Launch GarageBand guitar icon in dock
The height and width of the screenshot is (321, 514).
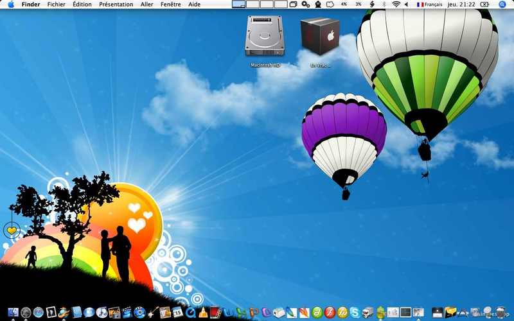click(153, 312)
